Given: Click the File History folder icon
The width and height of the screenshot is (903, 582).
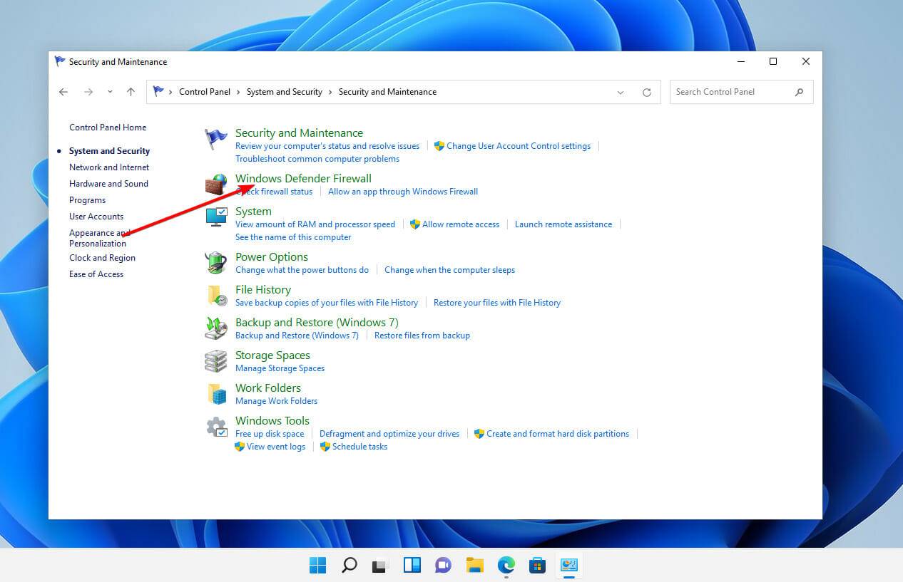Looking at the screenshot, I should pyautogui.click(x=216, y=295).
